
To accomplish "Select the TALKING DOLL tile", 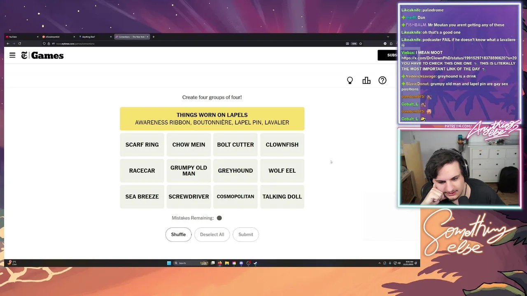I will pos(282,197).
